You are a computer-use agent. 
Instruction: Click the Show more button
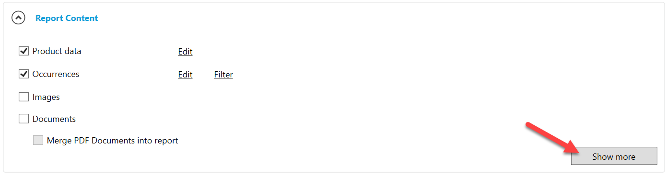(x=614, y=156)
